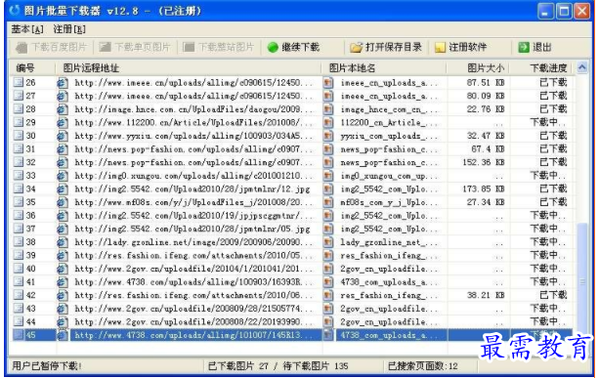Click the row icon for item 27
Screen dimensions: 599x378
coord(18,96)
